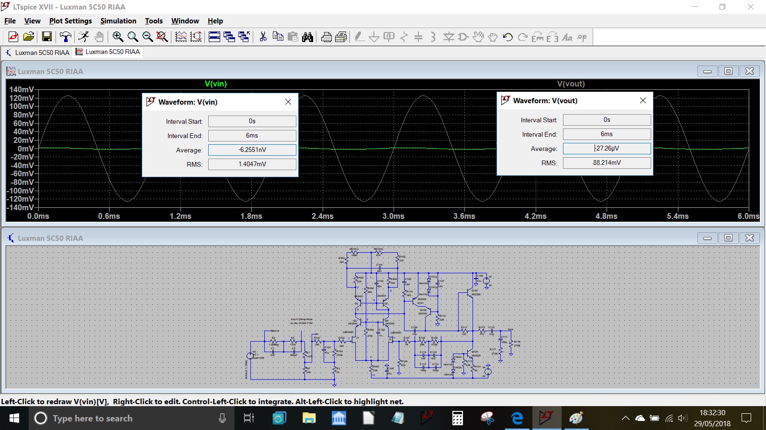Select the Zoom In magnifier with plus
The width and height of the screenshot is (766, 430).
pyautogui.click(x=118, y=37)
